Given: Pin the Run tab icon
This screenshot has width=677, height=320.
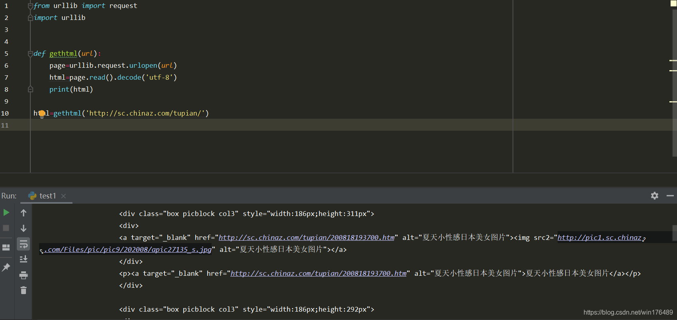Looking at the screenshot, I should [6, 267].
